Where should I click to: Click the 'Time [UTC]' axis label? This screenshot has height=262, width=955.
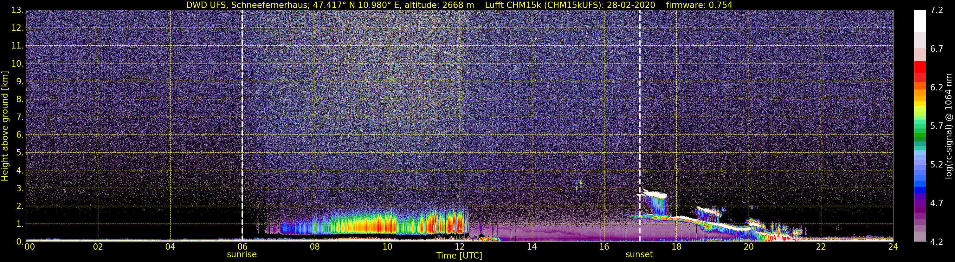click(459, 255)
